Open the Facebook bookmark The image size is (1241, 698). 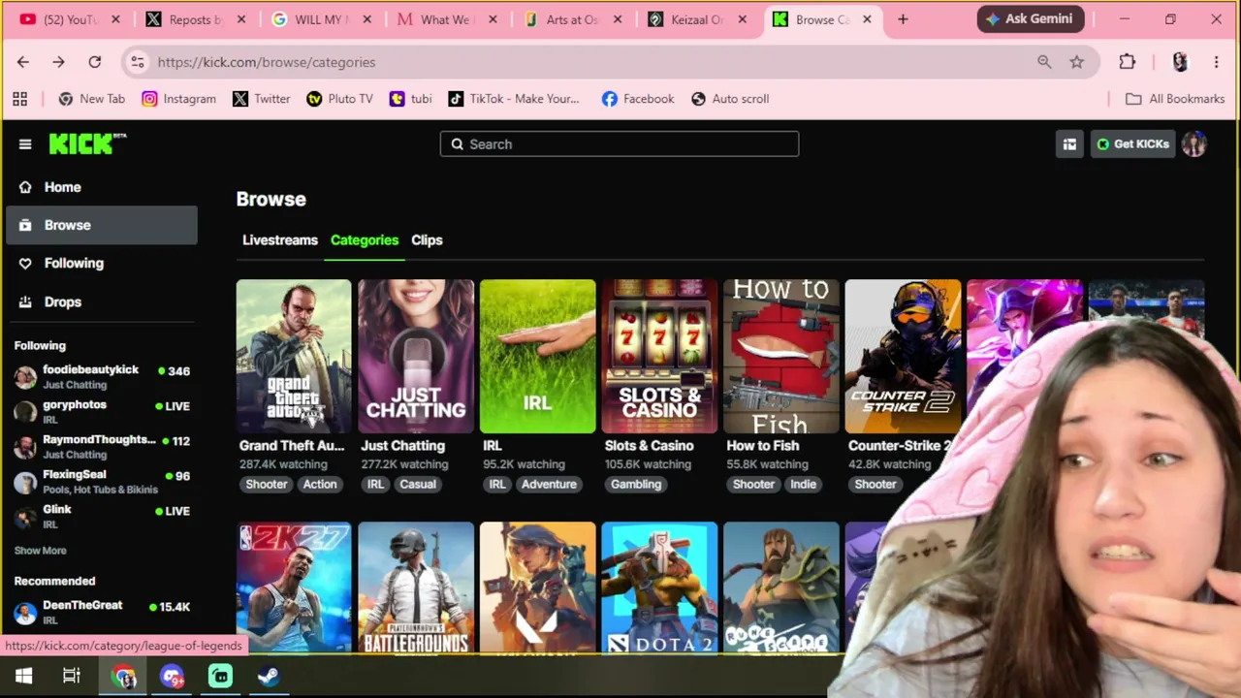637,99
